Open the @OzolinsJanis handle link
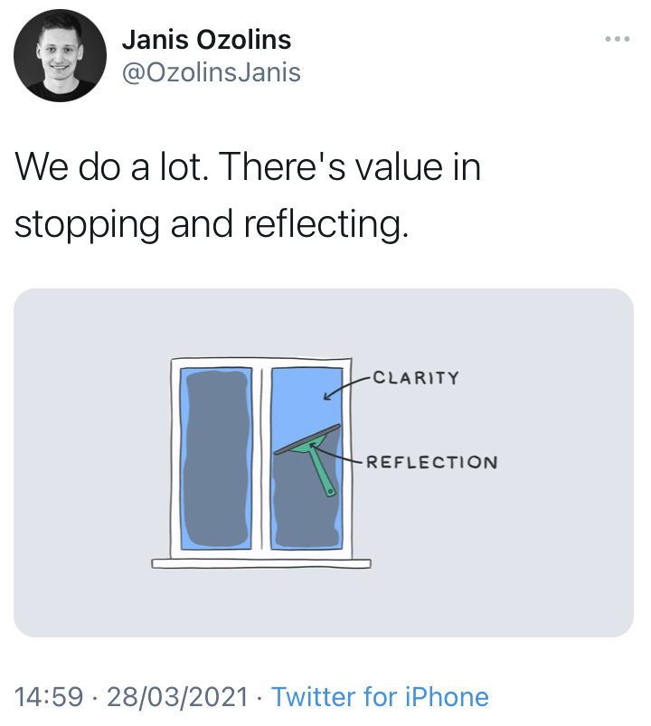The height and width of the screenshot is (726, 651). 211,71
